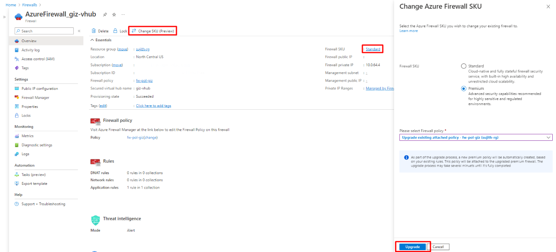Open the Firewall policy dropdown
The height and width of the screenshot is (252, 556).
[x=476, y=138]
